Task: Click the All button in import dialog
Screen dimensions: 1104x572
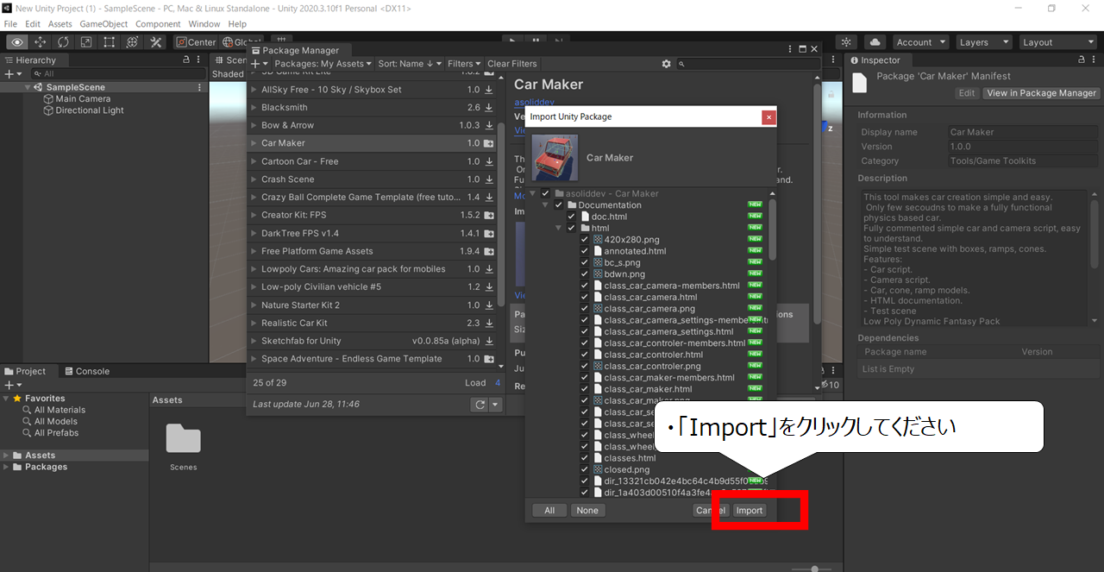Action: point(549,511)
